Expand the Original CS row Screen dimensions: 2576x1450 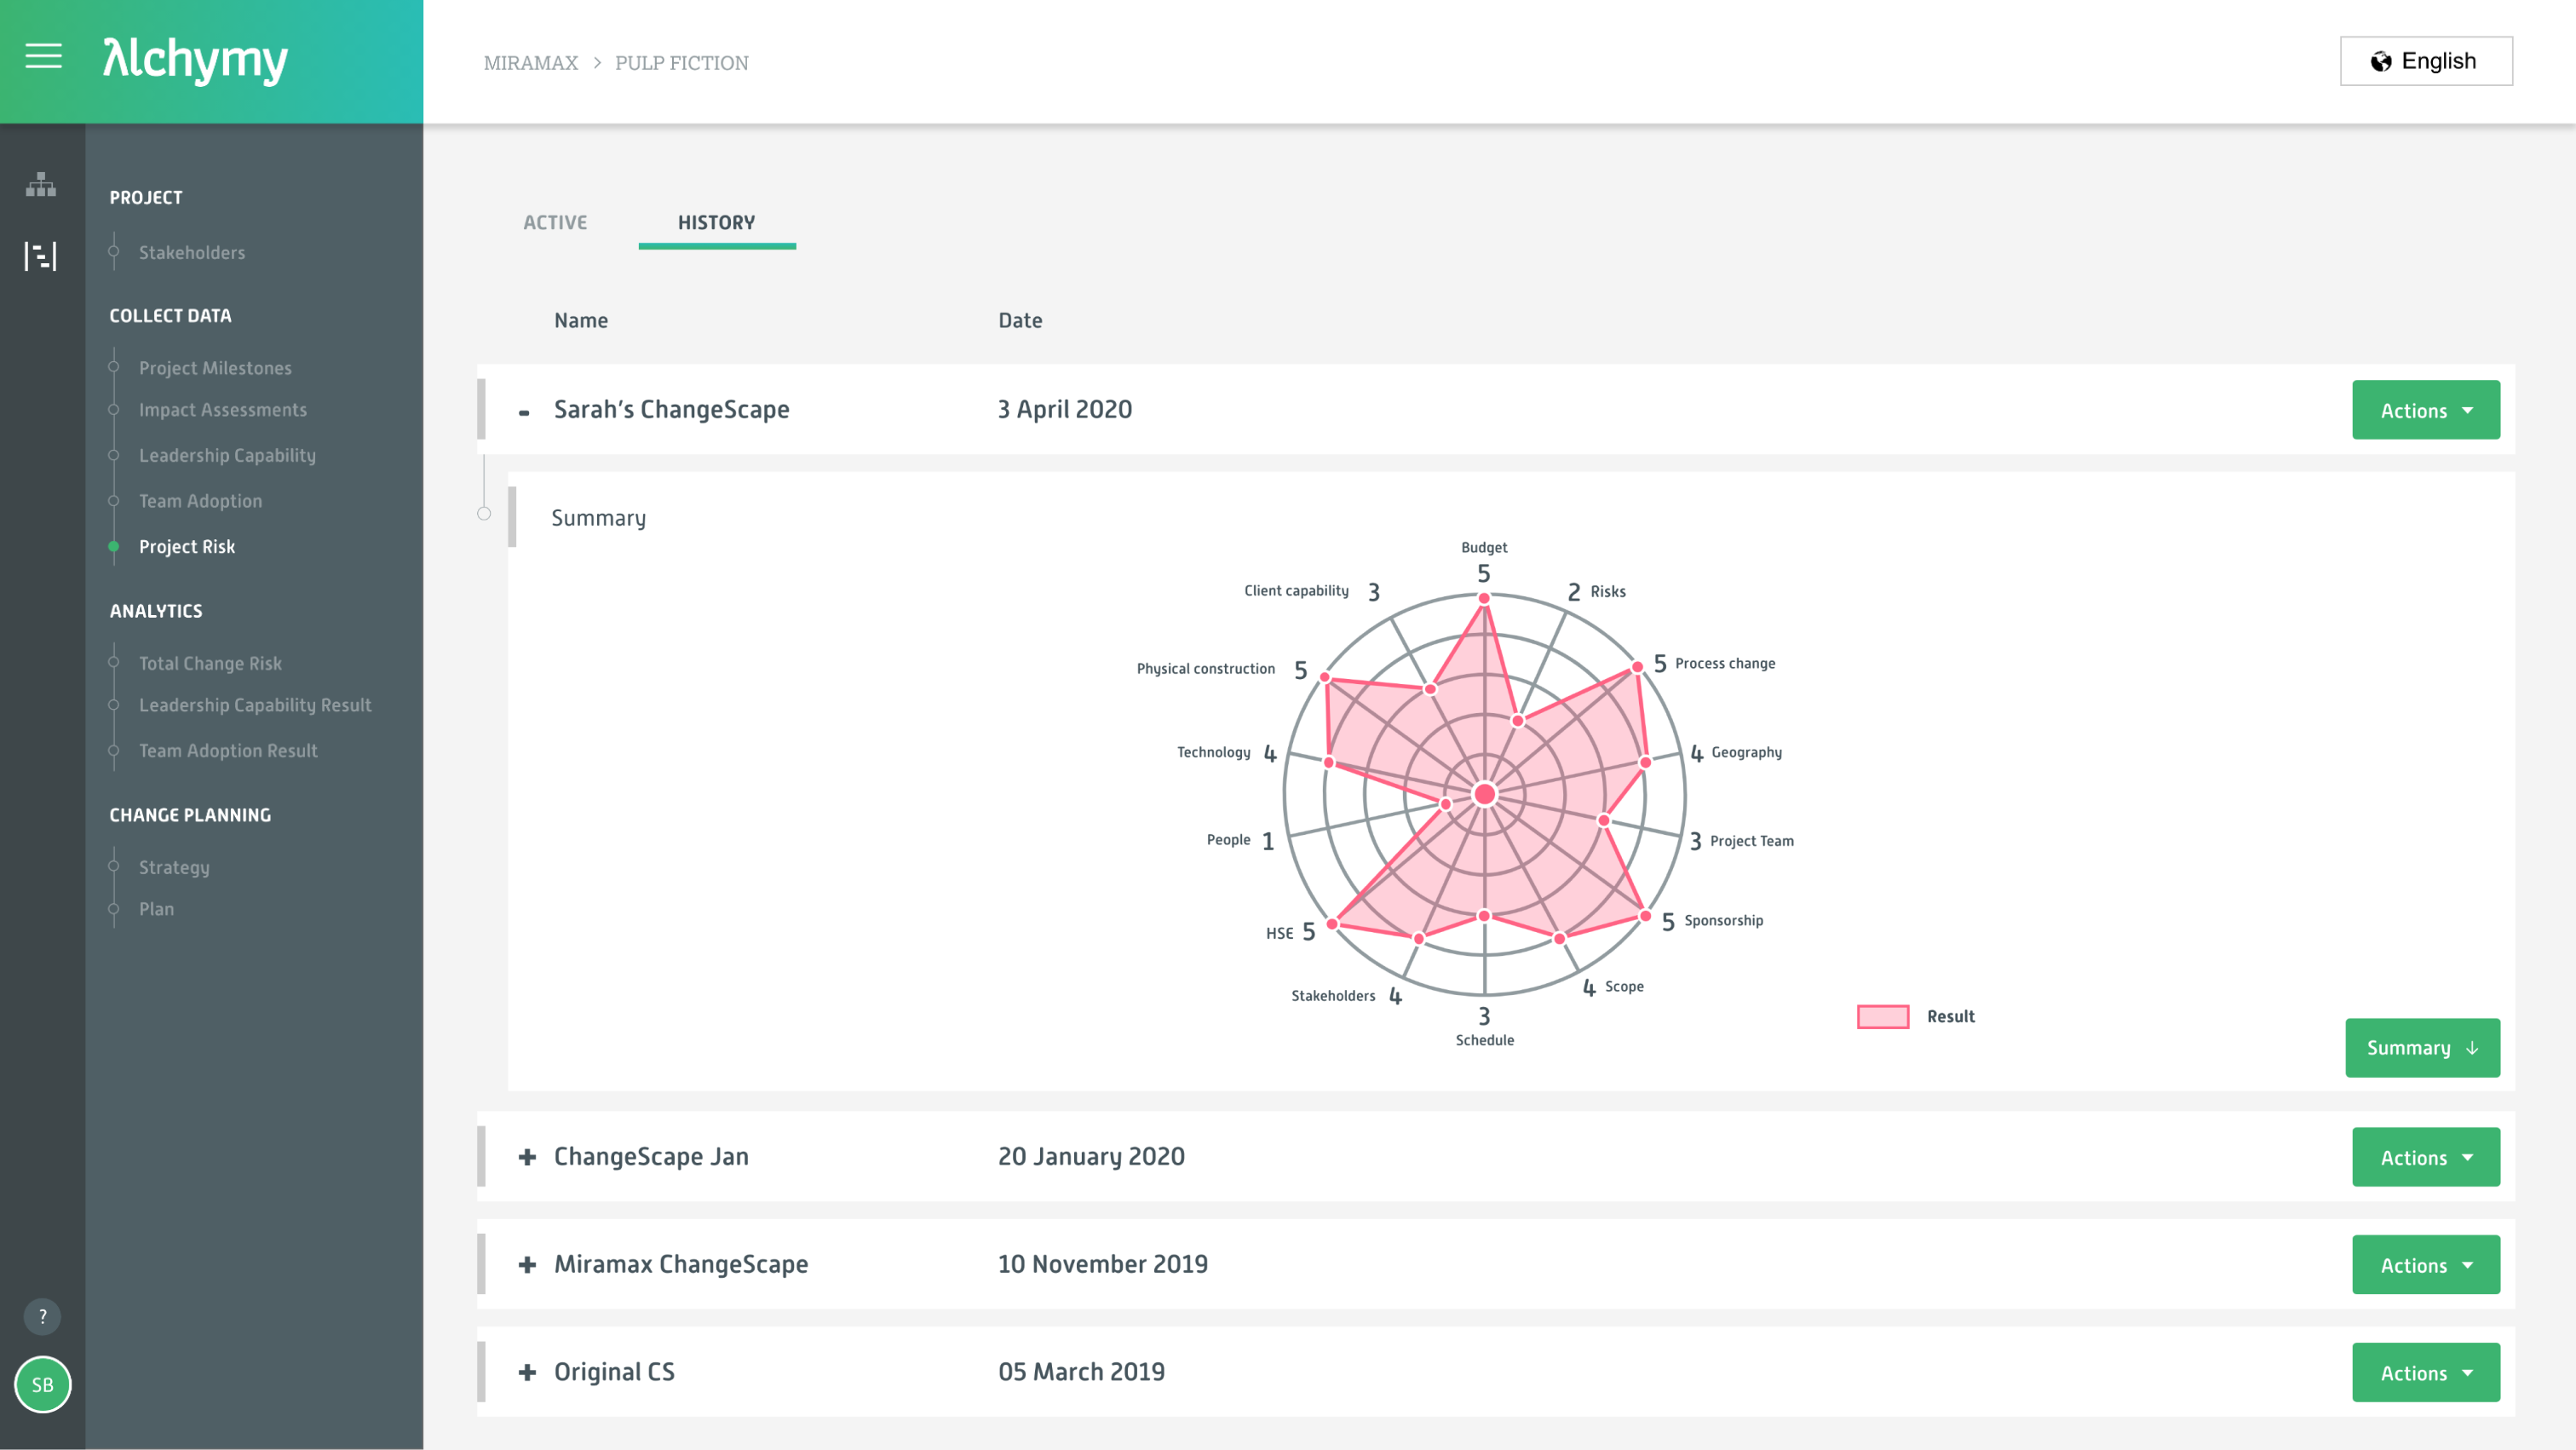[x=527, y=1372]
